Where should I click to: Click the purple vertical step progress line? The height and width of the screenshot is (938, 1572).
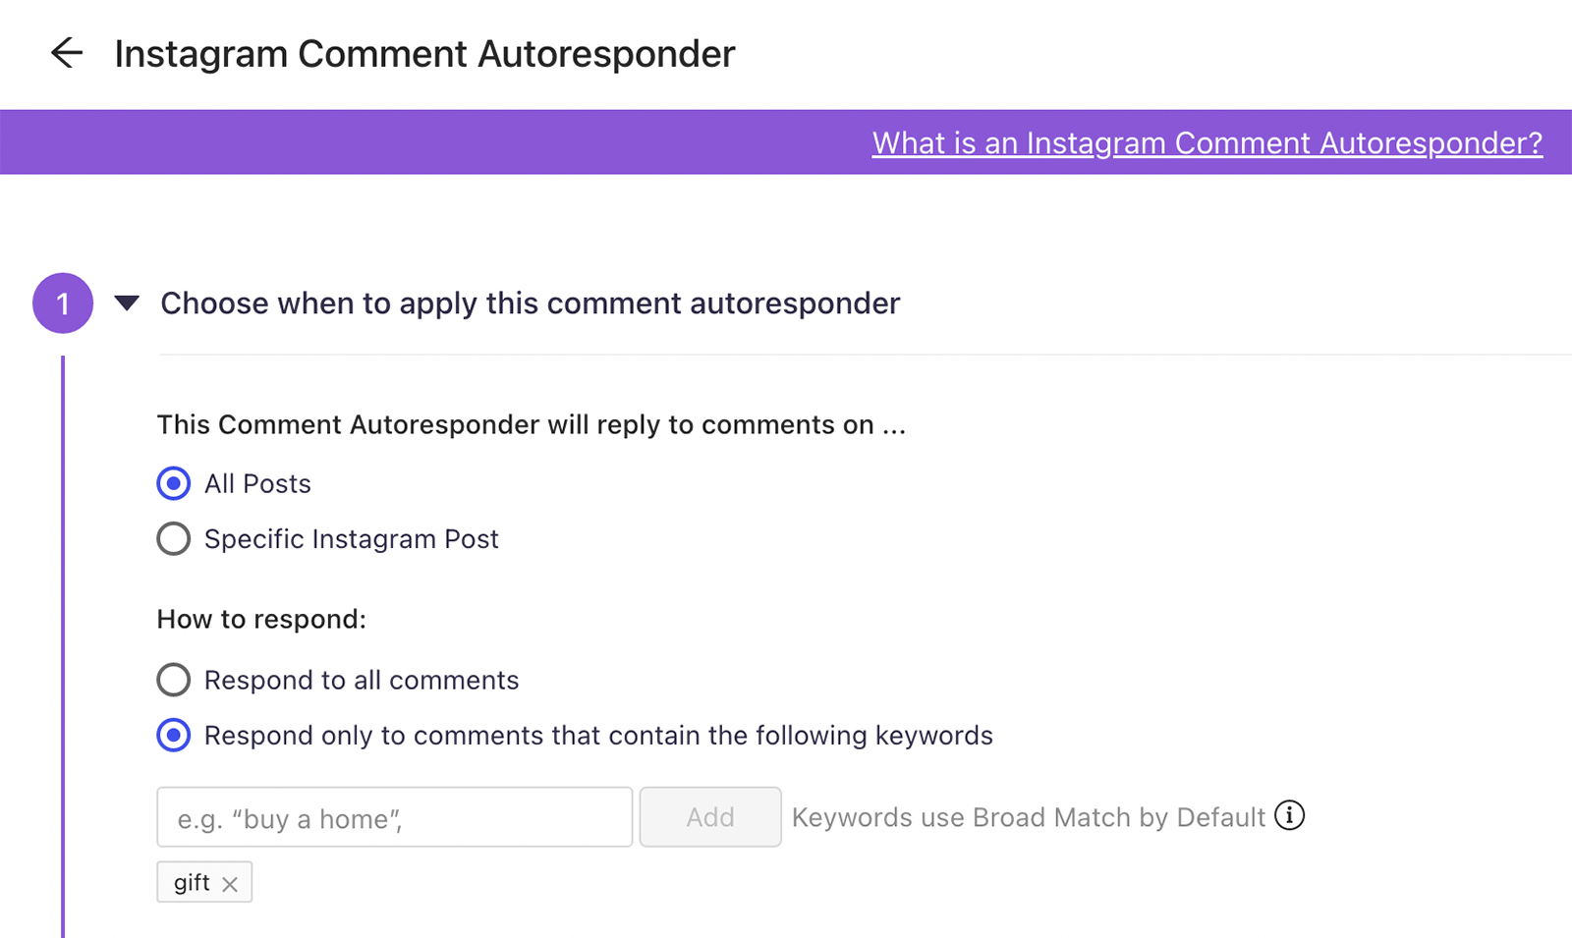[x=63, y=638]
